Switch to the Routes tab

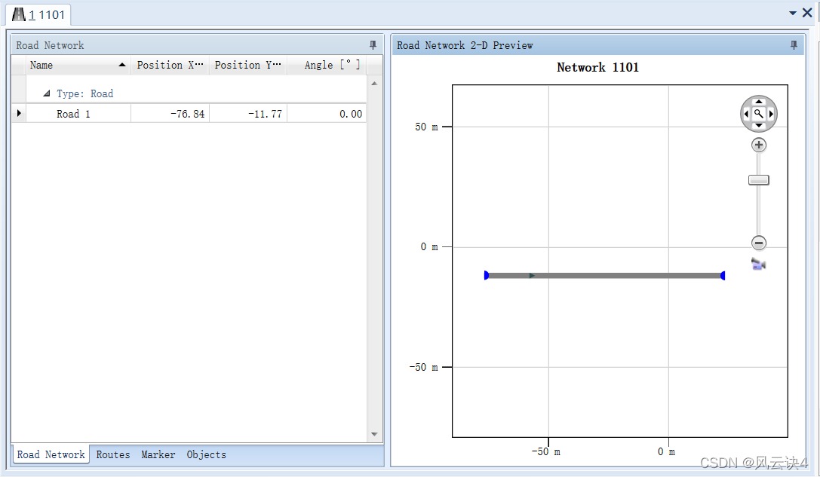[x=113, y=454]
